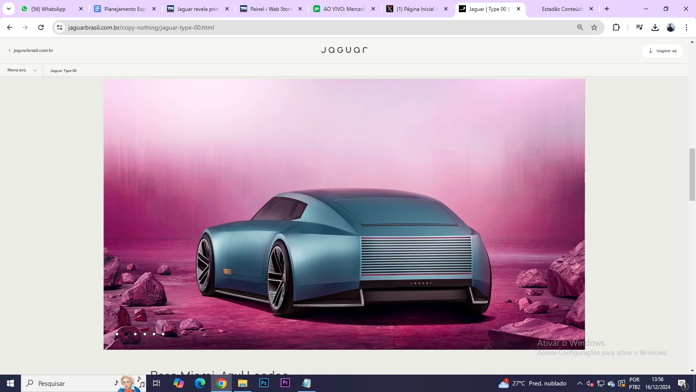The height and width of the screenshot is (392, 696).
Task: Switch to Planejamento Esp tab
Action: (x=125, y=9)
